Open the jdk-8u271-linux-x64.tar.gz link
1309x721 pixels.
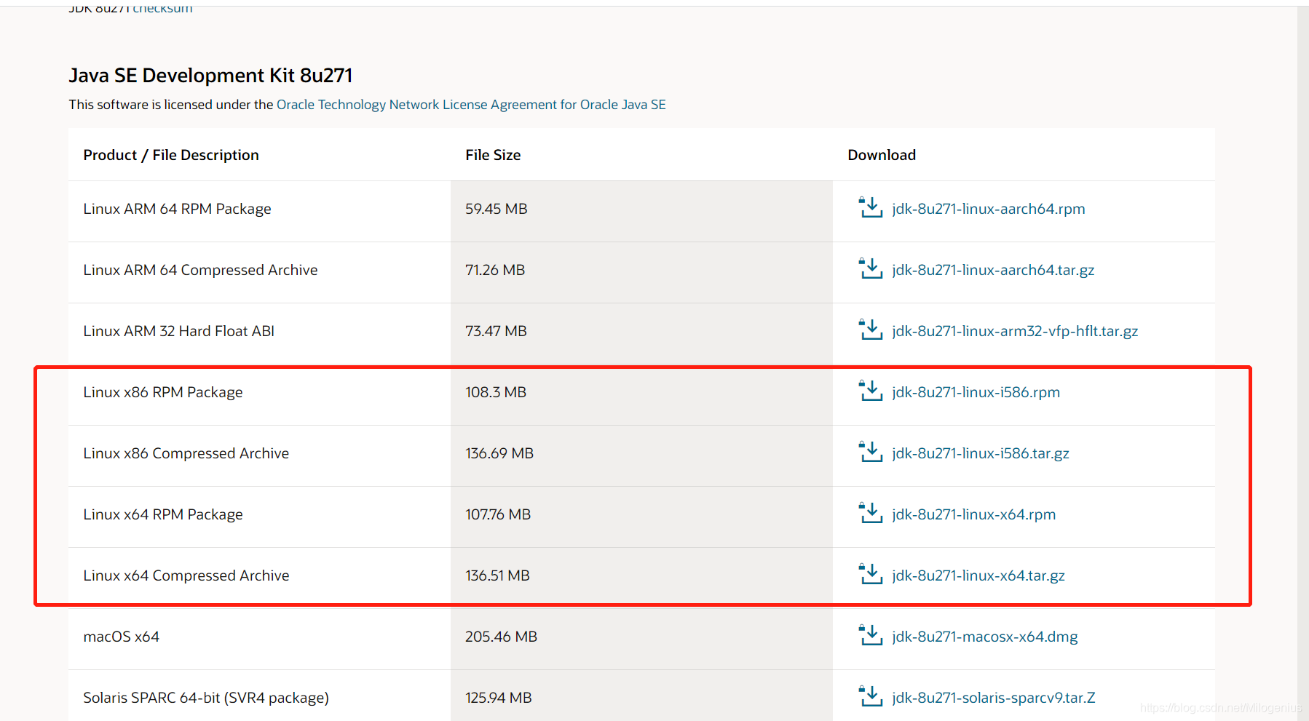tap(978, 575)
